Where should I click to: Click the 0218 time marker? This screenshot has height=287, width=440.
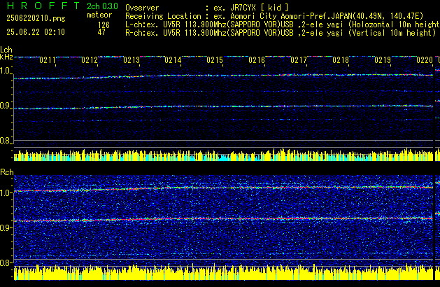(x=341, y=60)
